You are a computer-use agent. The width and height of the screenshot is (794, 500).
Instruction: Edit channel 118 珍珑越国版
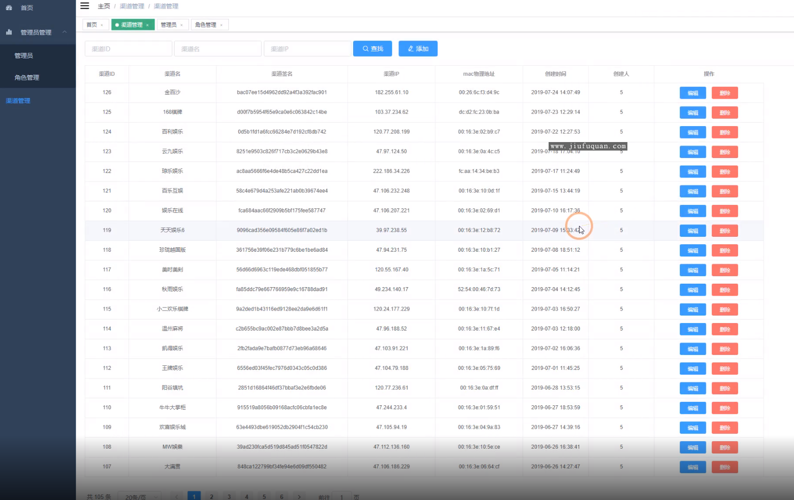[693, 251]
